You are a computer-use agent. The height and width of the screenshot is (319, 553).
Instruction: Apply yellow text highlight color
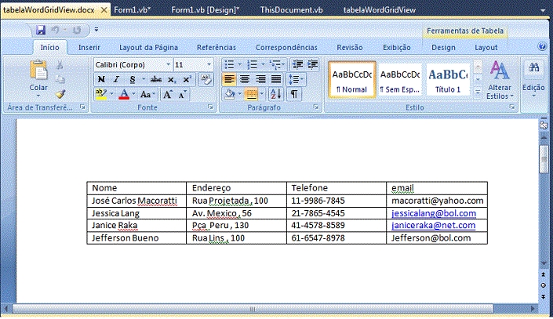coord(101,94)
